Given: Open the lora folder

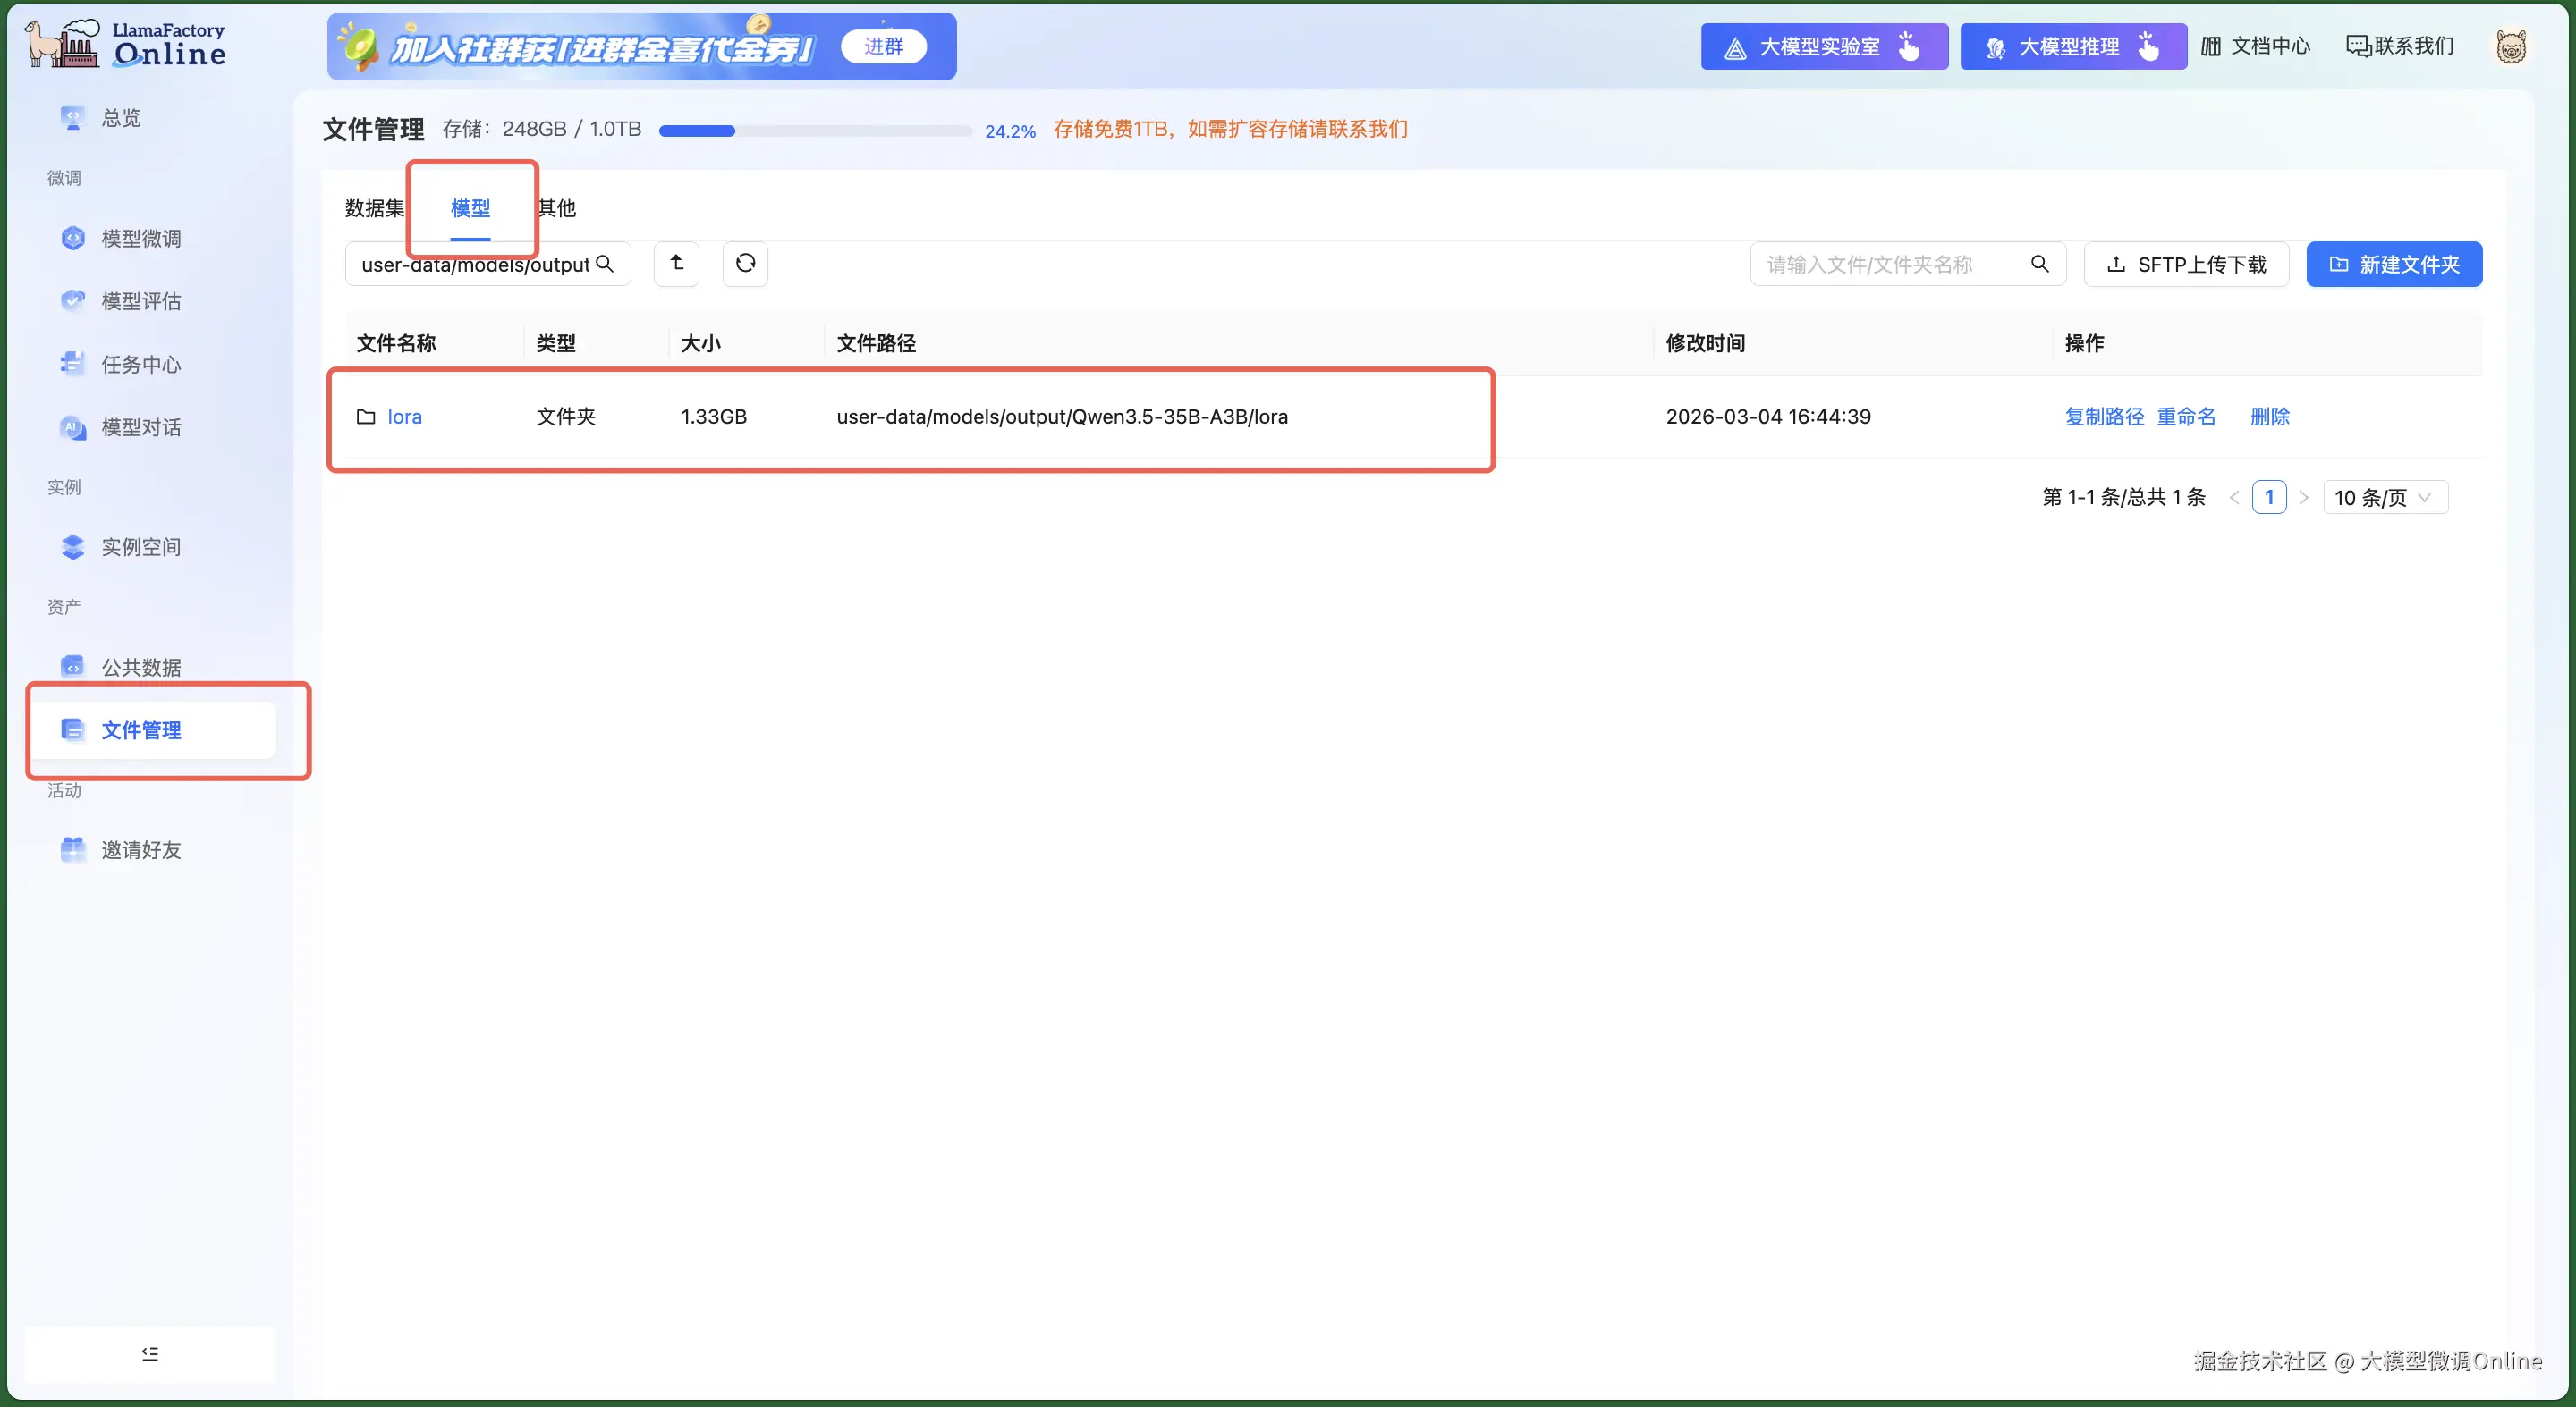Looking at the screenshot, I should coord(404,417).
